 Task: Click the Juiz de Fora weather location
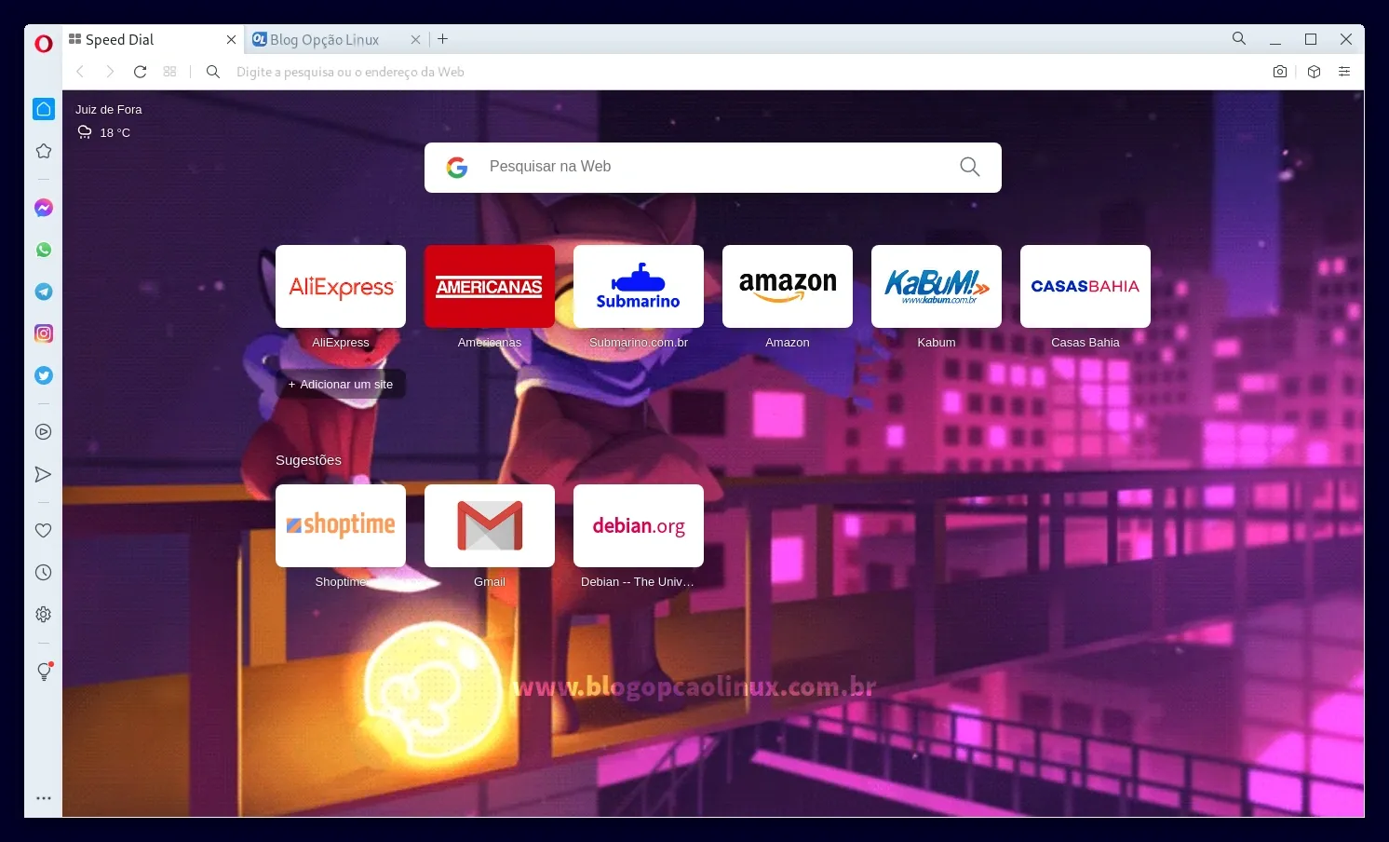pyautogui.click(x=109, y=110)
